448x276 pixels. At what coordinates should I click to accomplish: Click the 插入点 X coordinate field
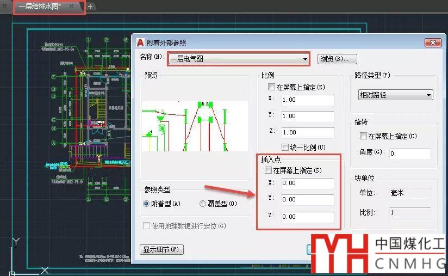(307, 183)
